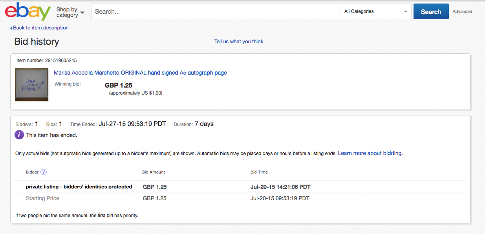Image resolution: width=485 pixels, height=234 pixels.
Task: Click the Starting Price row label
Action: tap(42, 198)
